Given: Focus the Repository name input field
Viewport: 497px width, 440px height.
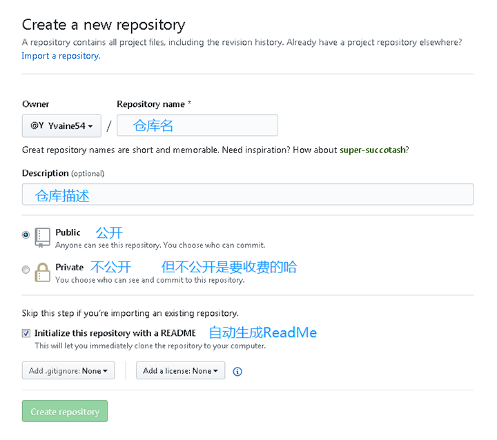Looking at the screenshot, I should point(197,126).
